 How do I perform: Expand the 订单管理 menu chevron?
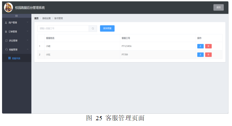point(28,31)
